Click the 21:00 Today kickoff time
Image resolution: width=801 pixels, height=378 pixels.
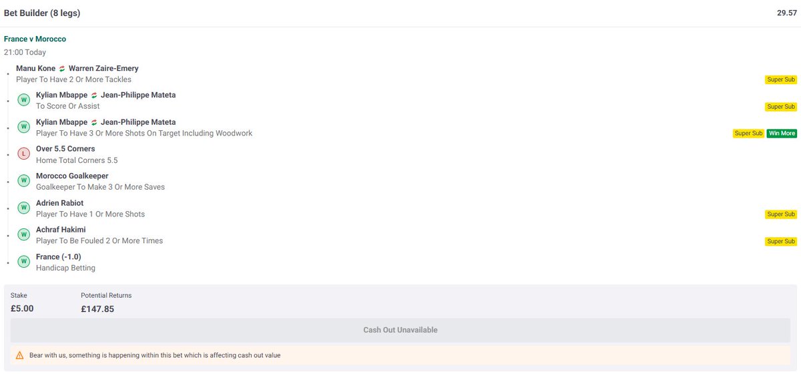pyautogui.click(x=25, y=52)
